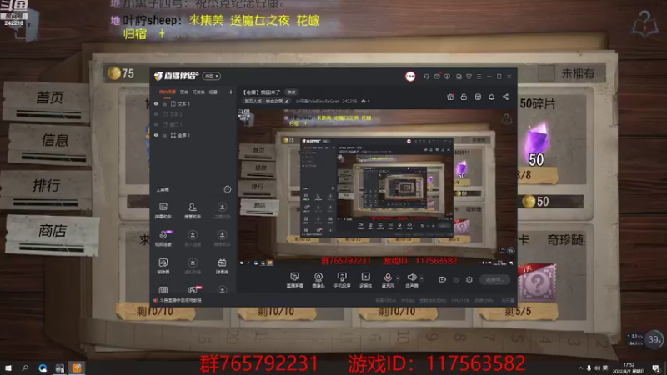Expand speaker options arrow
Screen dimensions: 667x375
pyautogui.click(x=422, y=278)
